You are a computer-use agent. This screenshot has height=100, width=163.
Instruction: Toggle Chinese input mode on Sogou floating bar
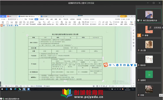click(x=110, y=65)
